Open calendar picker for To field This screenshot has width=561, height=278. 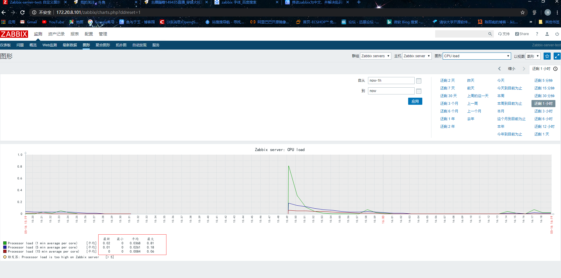pyautogui.click(x=419, y=91)
